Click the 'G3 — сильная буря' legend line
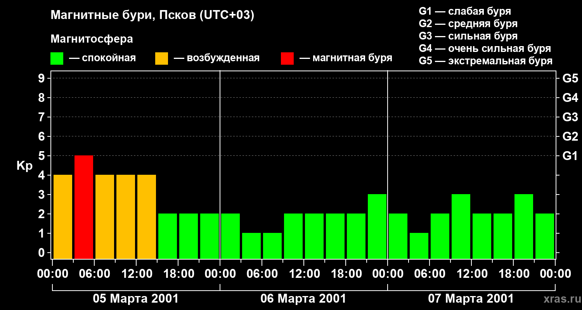Screen dimensions: 582x310 (468, 36)
